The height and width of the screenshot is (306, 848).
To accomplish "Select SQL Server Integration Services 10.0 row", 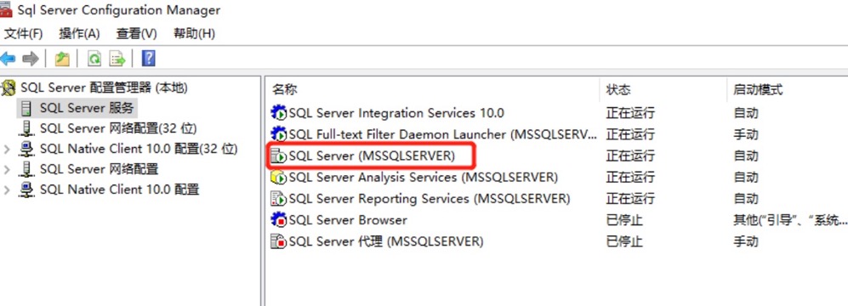I will click(396, 113).
